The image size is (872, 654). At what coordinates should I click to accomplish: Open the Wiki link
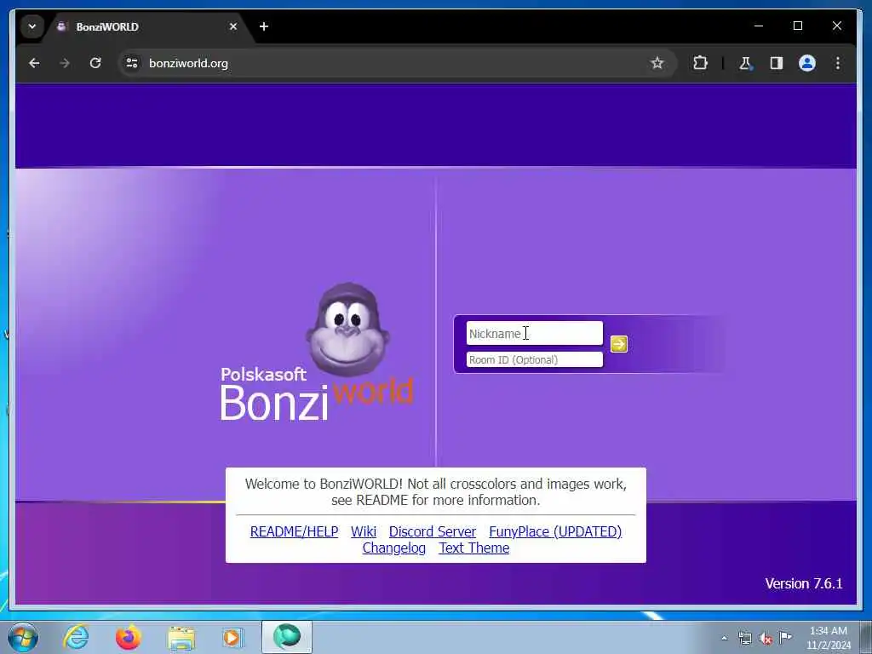coord(364,531)
